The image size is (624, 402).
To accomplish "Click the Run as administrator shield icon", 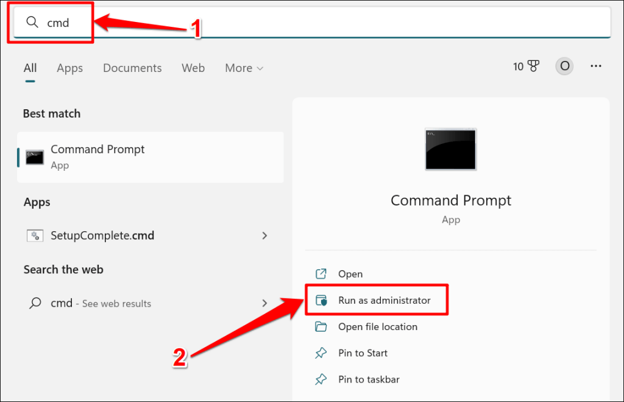I will tap(321, 301).
